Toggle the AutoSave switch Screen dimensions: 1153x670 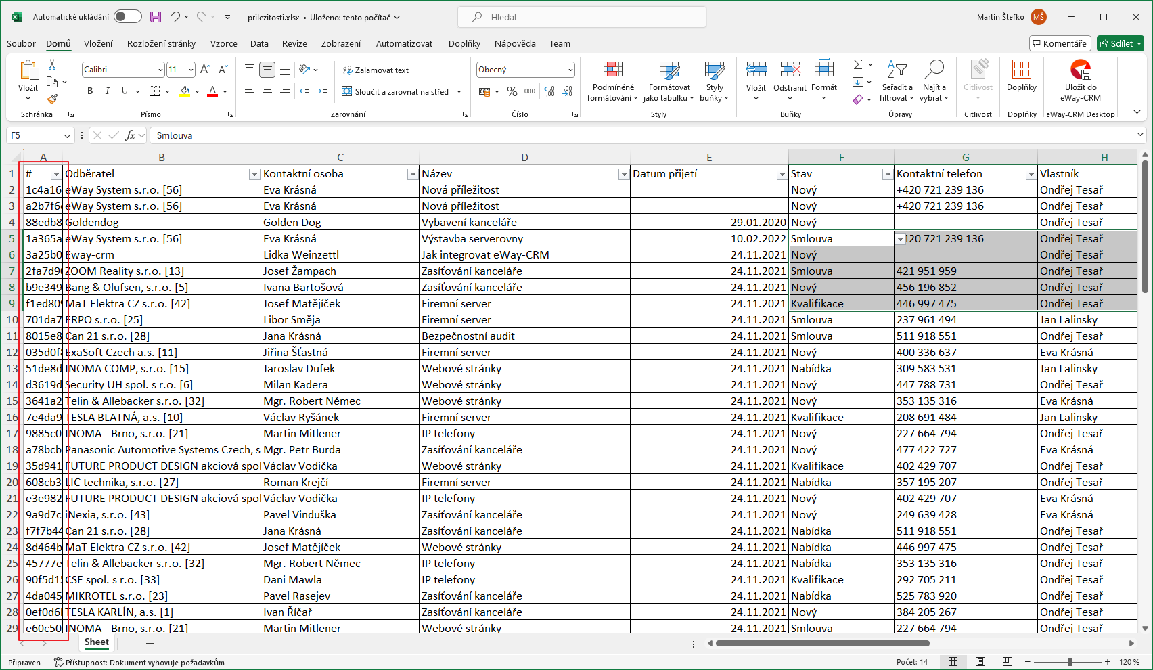127,17
